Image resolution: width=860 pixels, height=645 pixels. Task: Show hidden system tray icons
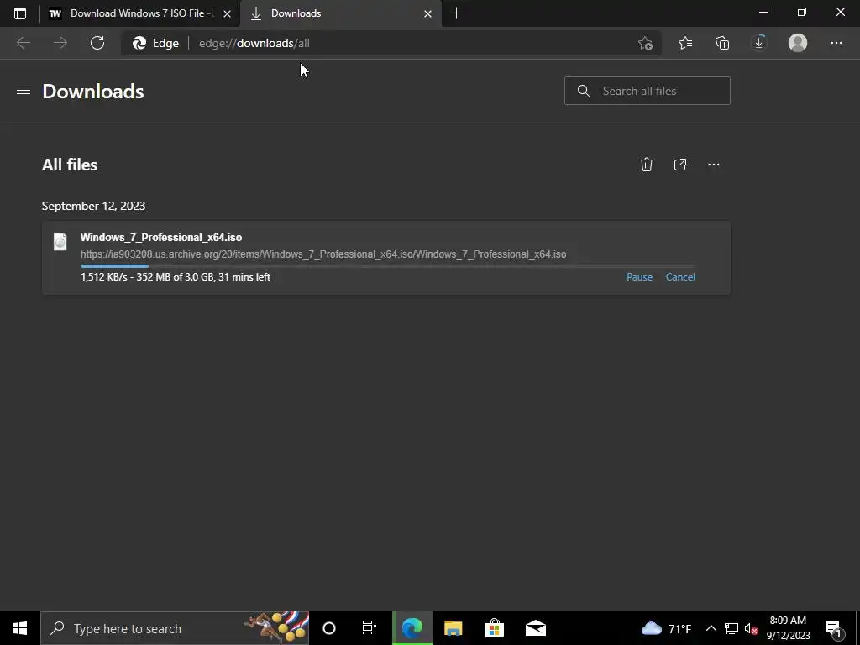coord(711,628)
